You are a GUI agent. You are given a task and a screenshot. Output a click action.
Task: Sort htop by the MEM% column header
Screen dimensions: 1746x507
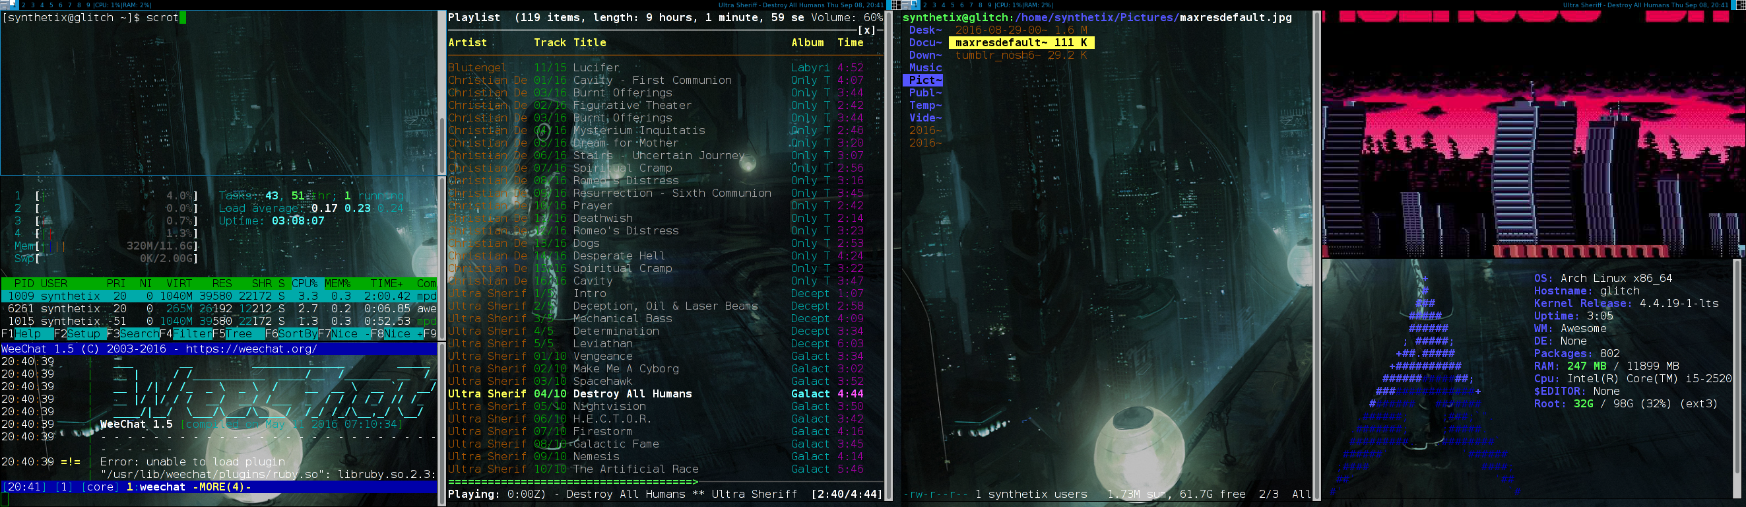coord(338,283)
